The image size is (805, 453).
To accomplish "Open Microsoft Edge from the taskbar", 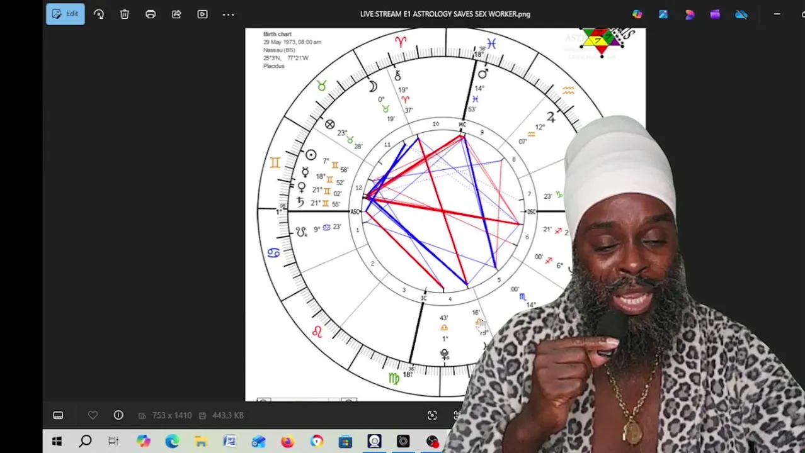I will pos(172,442).
